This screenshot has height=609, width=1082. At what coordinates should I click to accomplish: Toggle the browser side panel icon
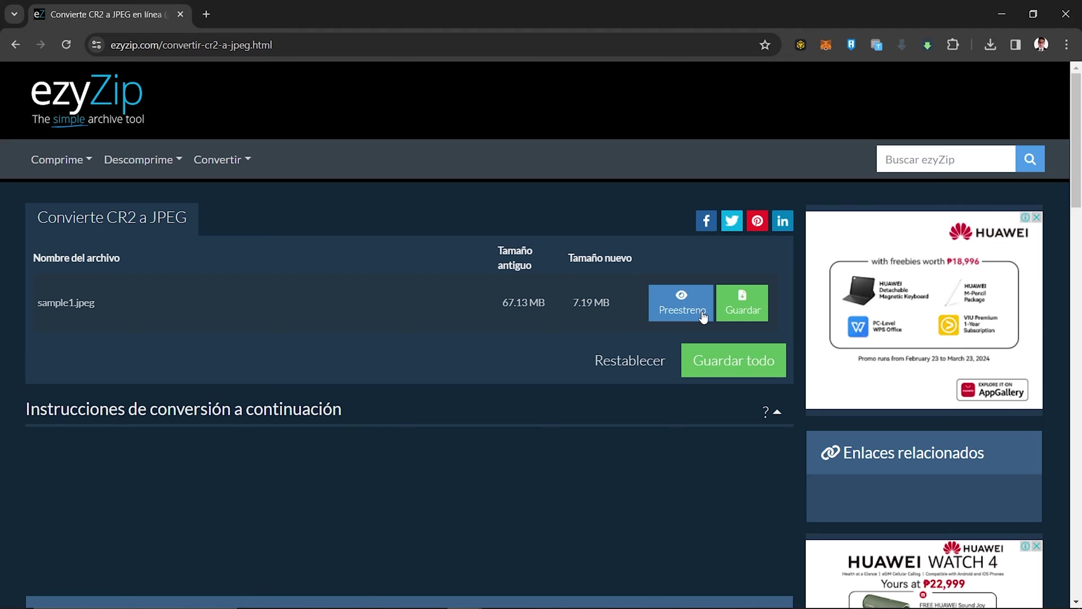(1016, 45)
